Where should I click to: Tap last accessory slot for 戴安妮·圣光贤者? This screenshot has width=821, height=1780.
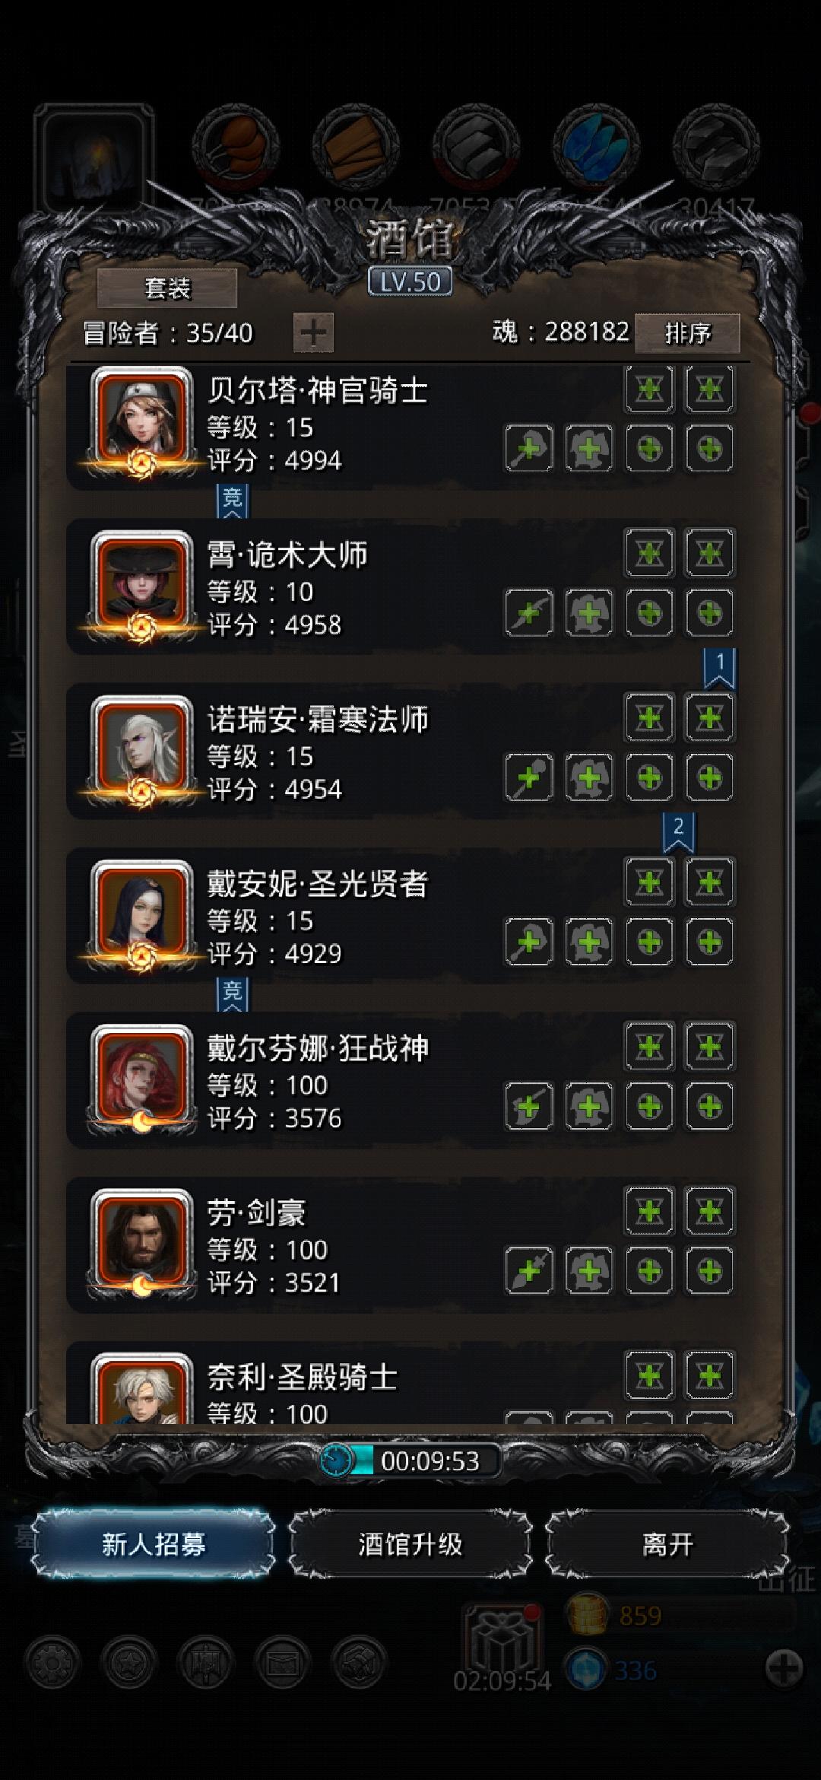coord(709,942)
